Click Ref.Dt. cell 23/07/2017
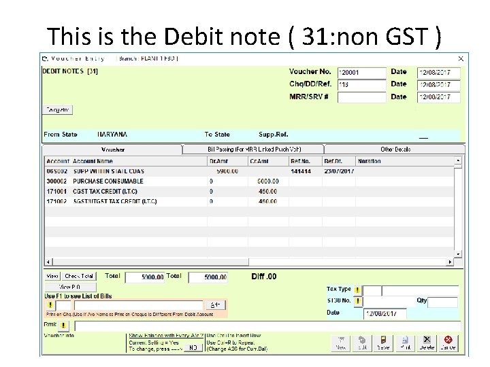This screenshot has width=490, height=367. point(339,171)
